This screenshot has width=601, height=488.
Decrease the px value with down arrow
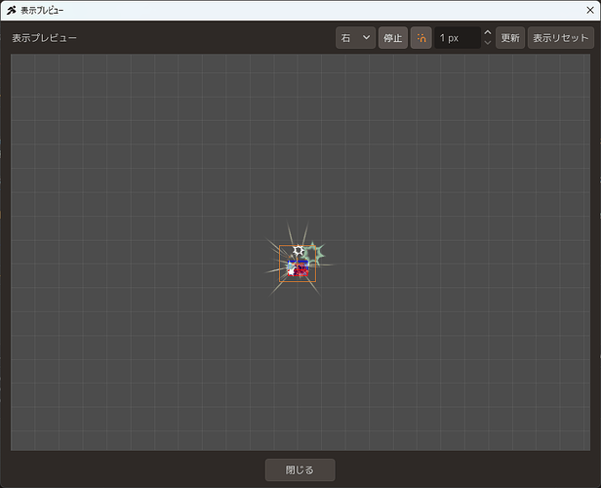coord(488,43)
